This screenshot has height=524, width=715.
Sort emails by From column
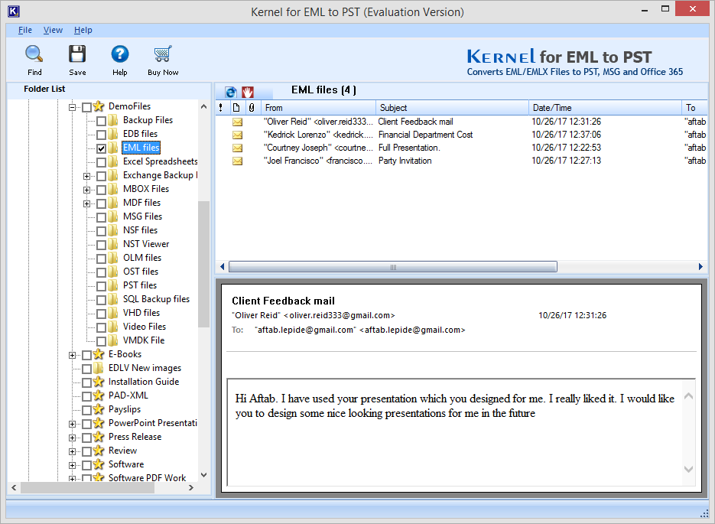pos(318,108)
